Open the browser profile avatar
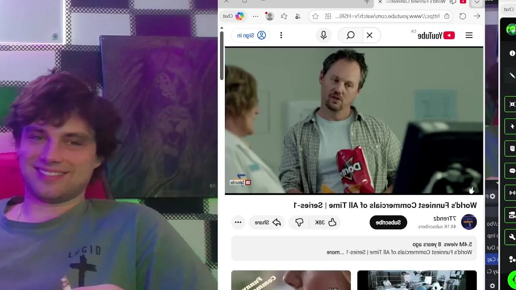This screenshot has height=290, width=516. [269, 16]
